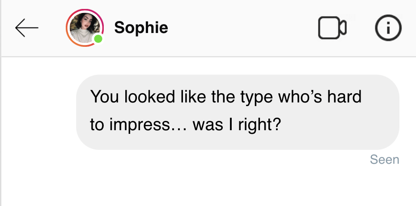The image size is (416, 206).
Task: View Sophie's story via profile ring
Action: [84, 28]
